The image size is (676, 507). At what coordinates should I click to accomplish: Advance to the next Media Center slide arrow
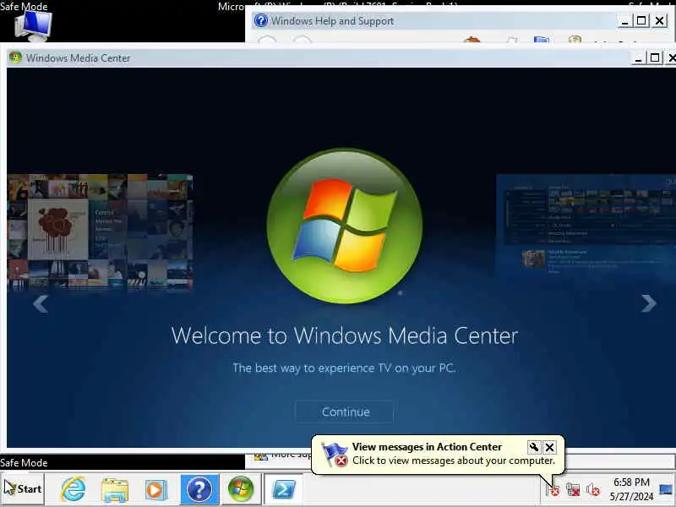[x=648, y=303]
